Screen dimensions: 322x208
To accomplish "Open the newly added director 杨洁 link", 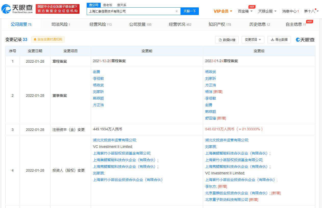I will [209, 92].
